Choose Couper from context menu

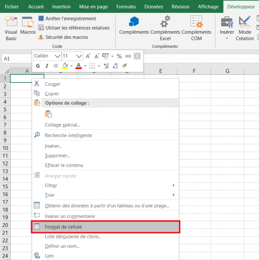(x=105, y=84)
